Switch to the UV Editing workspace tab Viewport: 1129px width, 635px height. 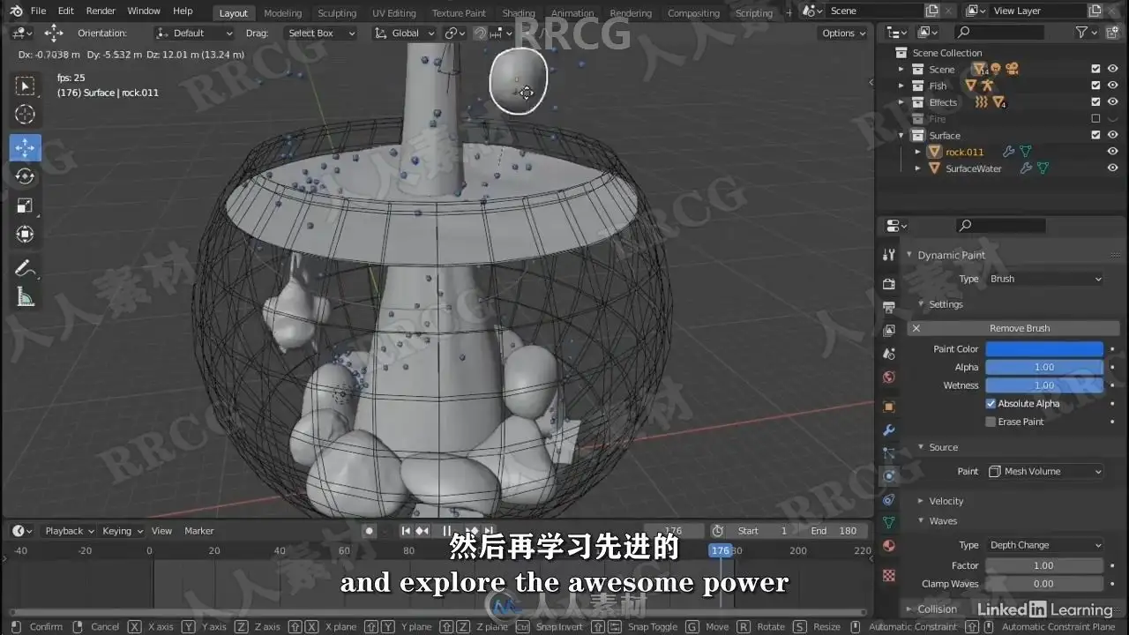393,13
